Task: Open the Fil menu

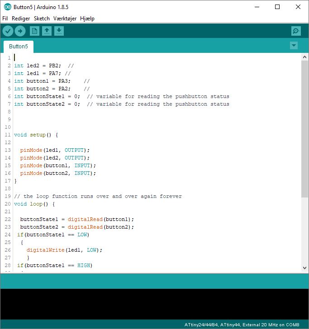Action: pos(5,19)
